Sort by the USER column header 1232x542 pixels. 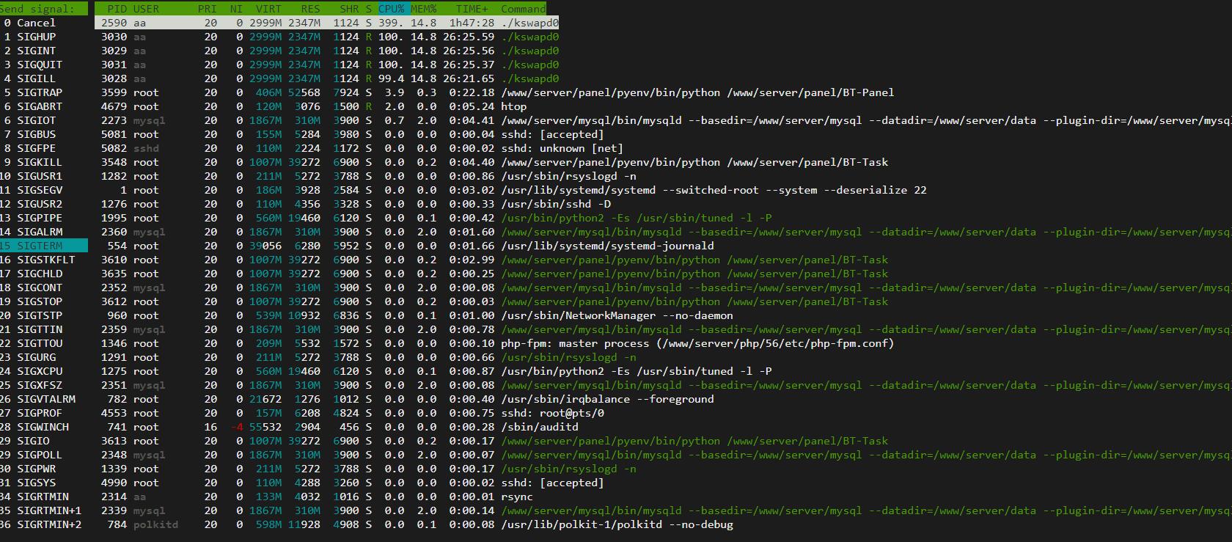147,9
